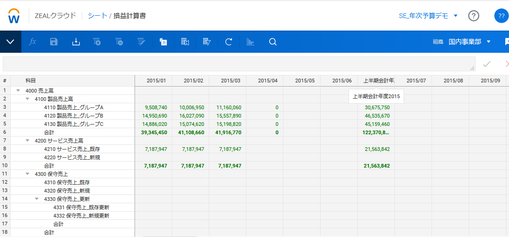Screen dimensions: 509x237
Task: Click cell value 11,160,060
Action: point(228,107)
